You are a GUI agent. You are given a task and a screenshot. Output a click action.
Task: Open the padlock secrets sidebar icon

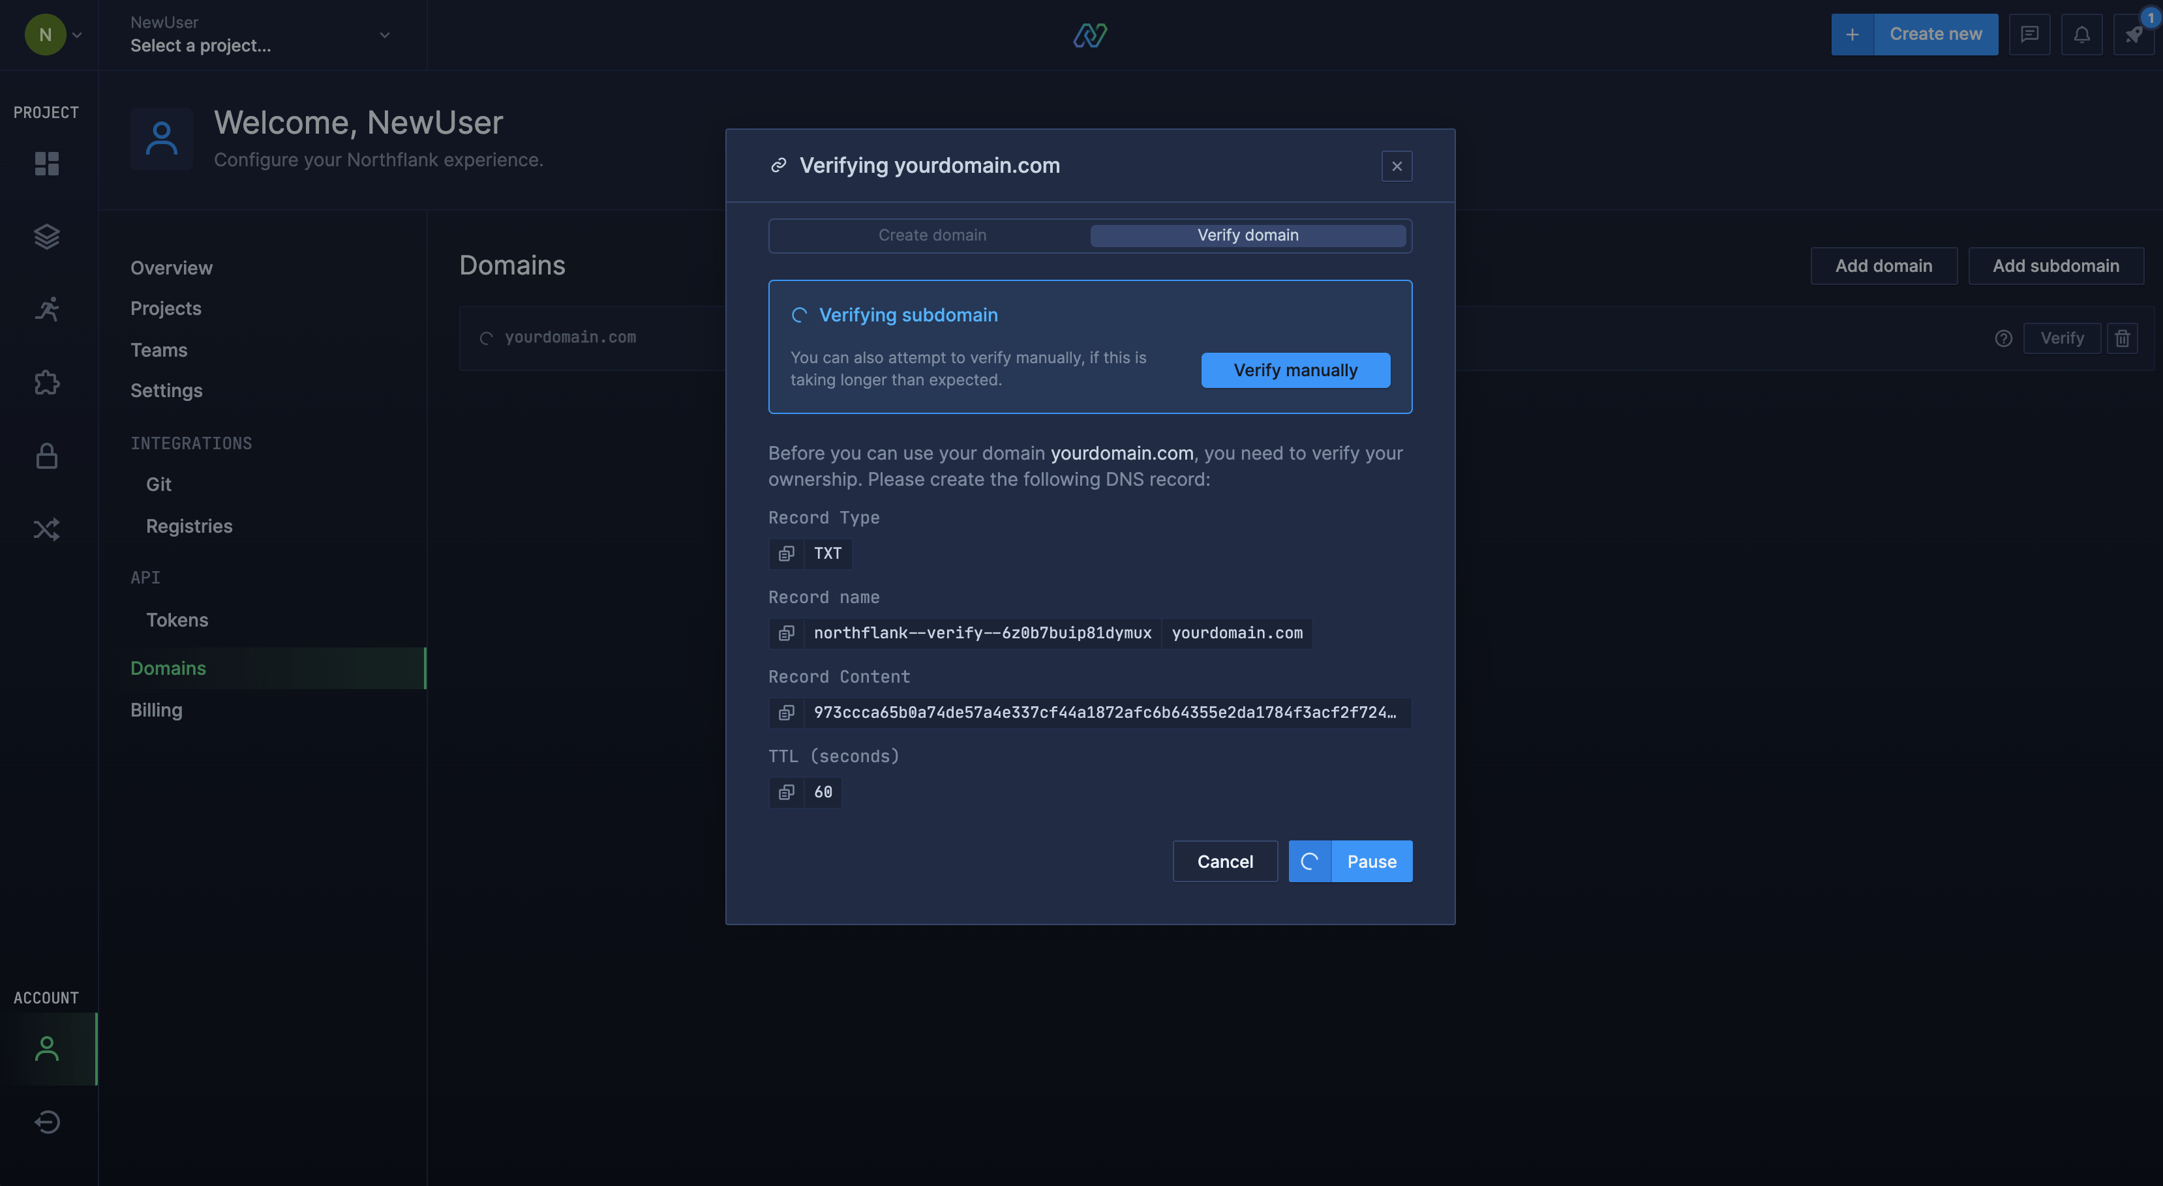(47, 456)
